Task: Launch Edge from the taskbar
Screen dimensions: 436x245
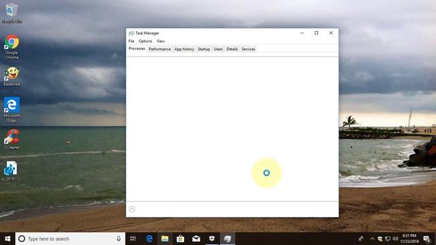Action: 149,239
